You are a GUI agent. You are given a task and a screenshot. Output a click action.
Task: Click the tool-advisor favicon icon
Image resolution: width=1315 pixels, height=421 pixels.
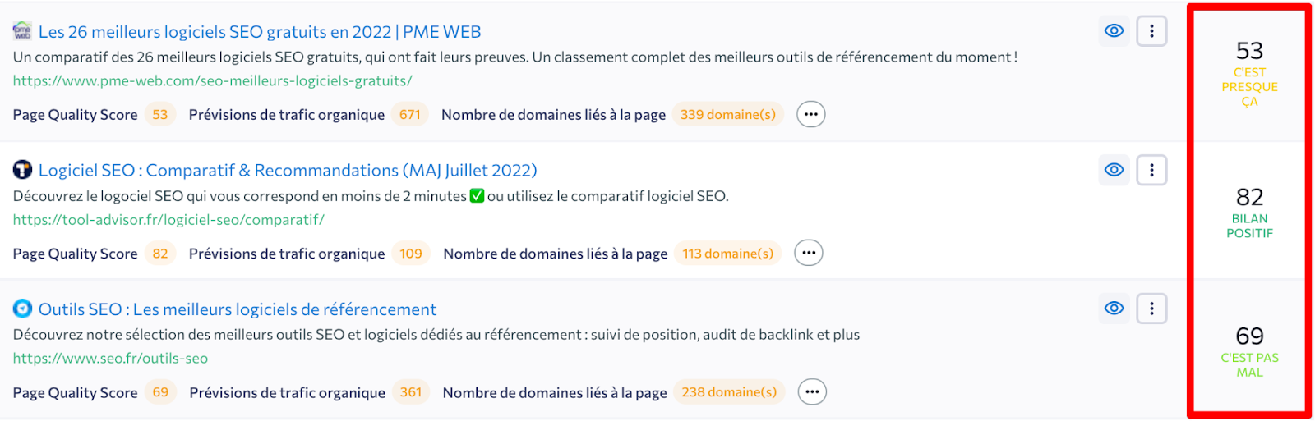point(22,170)
